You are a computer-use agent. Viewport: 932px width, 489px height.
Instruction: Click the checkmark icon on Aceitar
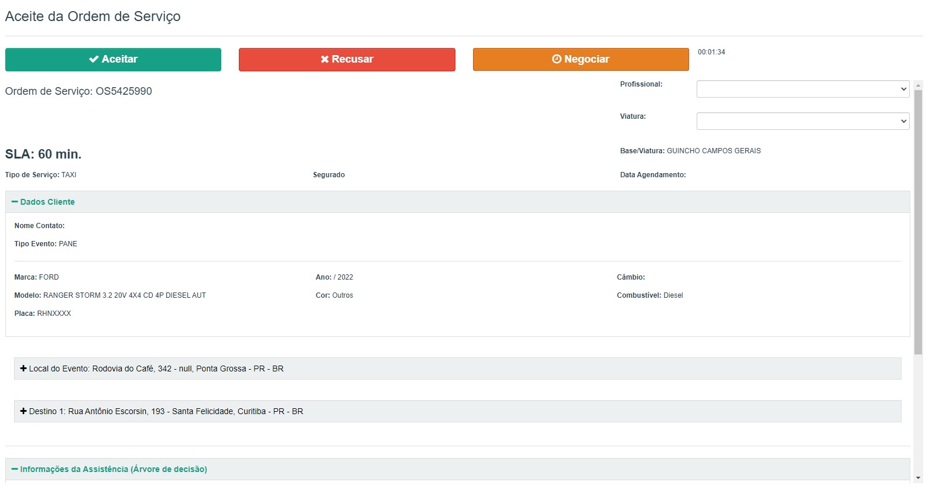[94, 59]
